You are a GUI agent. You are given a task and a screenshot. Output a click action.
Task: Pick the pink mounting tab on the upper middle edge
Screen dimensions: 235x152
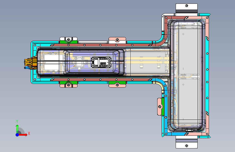[117, 40]
